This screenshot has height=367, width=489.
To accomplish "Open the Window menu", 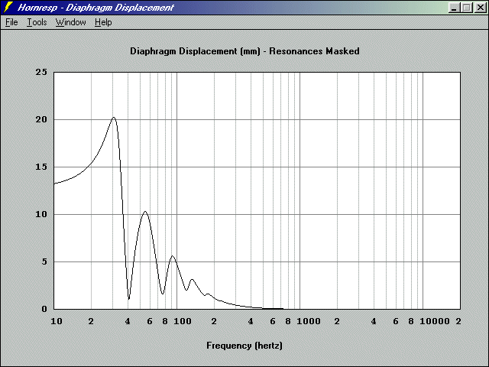I will [70, 22].
